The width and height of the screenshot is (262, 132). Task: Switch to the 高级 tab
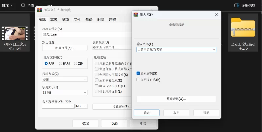point(54,20)
